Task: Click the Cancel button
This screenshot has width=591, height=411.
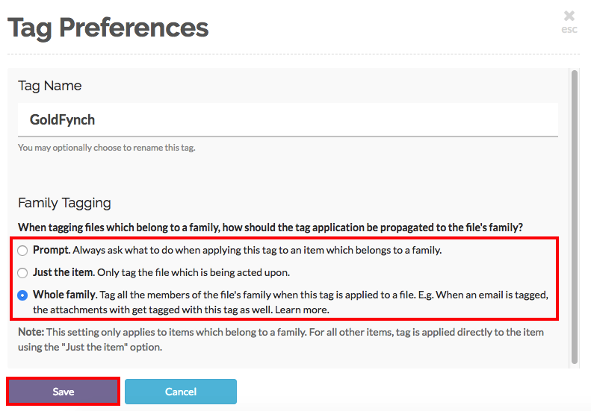Action: click(x=180, y=392)
